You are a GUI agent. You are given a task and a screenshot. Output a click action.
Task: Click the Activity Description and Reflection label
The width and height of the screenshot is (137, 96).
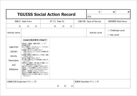[x=13, y=58]
